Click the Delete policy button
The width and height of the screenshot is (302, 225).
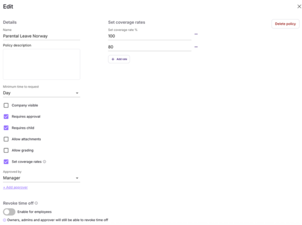click(x=285, y=24)
